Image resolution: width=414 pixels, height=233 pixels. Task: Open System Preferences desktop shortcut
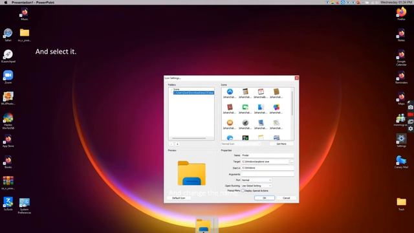(25, 206)
